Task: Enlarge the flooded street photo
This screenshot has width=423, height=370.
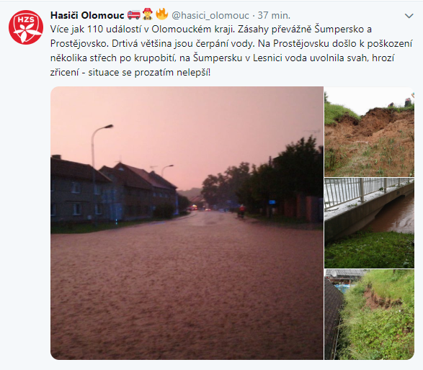Action: point(187,223)
